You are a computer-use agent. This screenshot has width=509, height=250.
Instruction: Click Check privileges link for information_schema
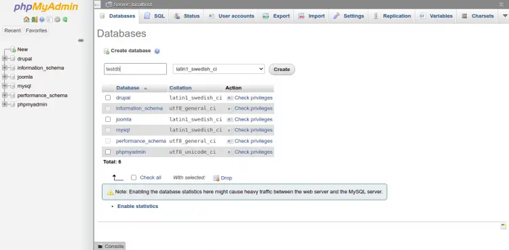pos(253,108)
